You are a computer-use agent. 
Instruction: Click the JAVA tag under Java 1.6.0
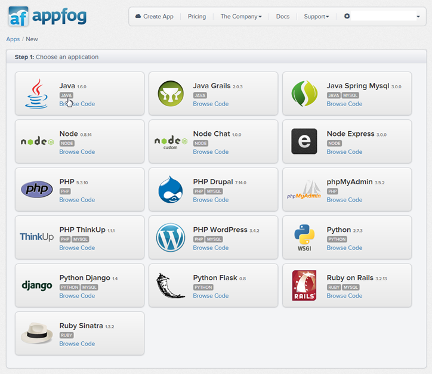pos(66,95)
